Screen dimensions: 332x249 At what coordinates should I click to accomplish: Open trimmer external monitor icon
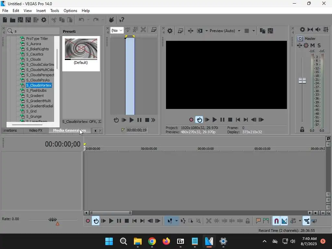[154, 30]
